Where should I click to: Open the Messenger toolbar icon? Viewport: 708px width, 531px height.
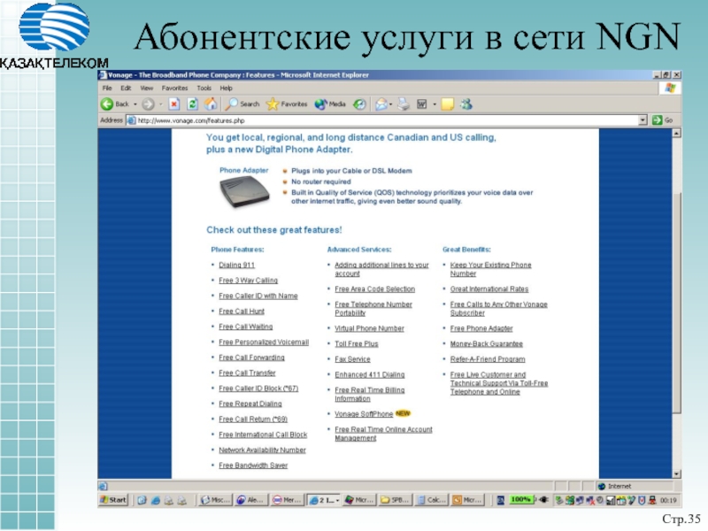[x=466, y=104]
